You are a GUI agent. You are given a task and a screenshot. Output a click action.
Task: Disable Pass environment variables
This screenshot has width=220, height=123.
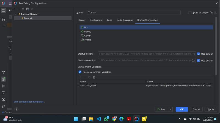[80, 72]
